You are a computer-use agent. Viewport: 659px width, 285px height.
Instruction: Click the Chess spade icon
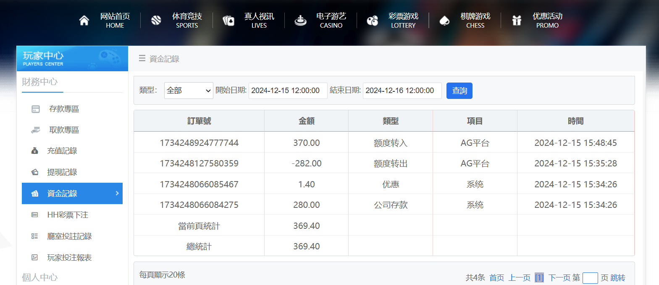tap(444, 21)
